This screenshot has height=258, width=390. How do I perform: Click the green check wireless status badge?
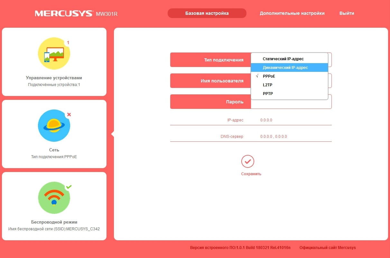[69, 187]
